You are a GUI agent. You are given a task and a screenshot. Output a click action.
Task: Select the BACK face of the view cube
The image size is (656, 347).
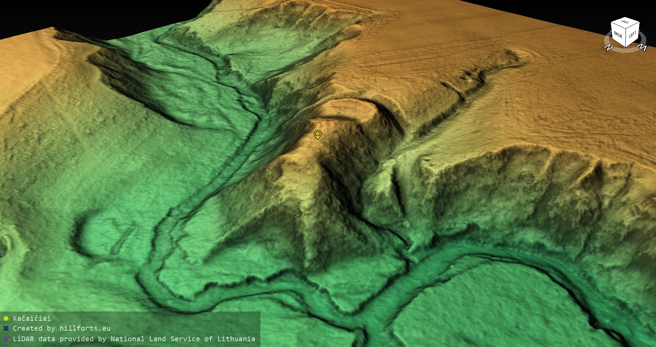(x=618, y=35)
